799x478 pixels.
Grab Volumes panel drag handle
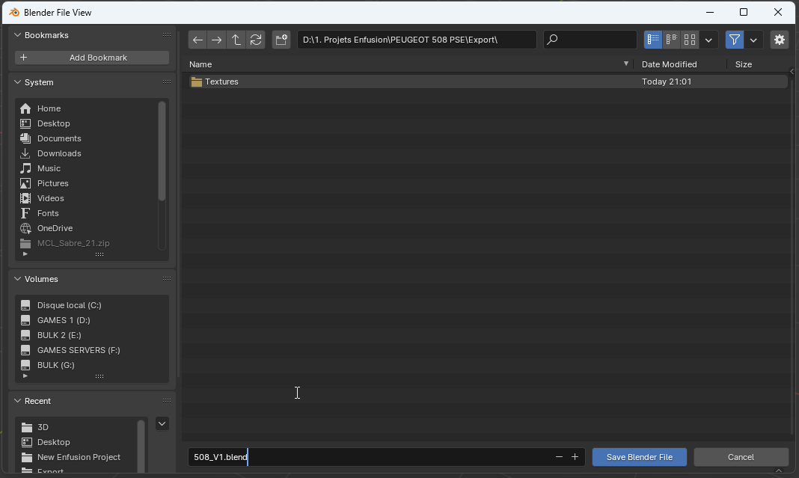(167, 279)
